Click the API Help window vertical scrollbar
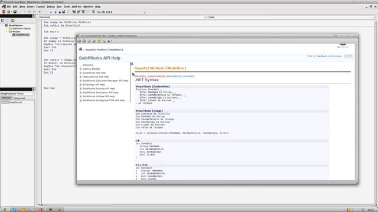The image size is (378, 212). pyautogui.click(x=357, y=112)
